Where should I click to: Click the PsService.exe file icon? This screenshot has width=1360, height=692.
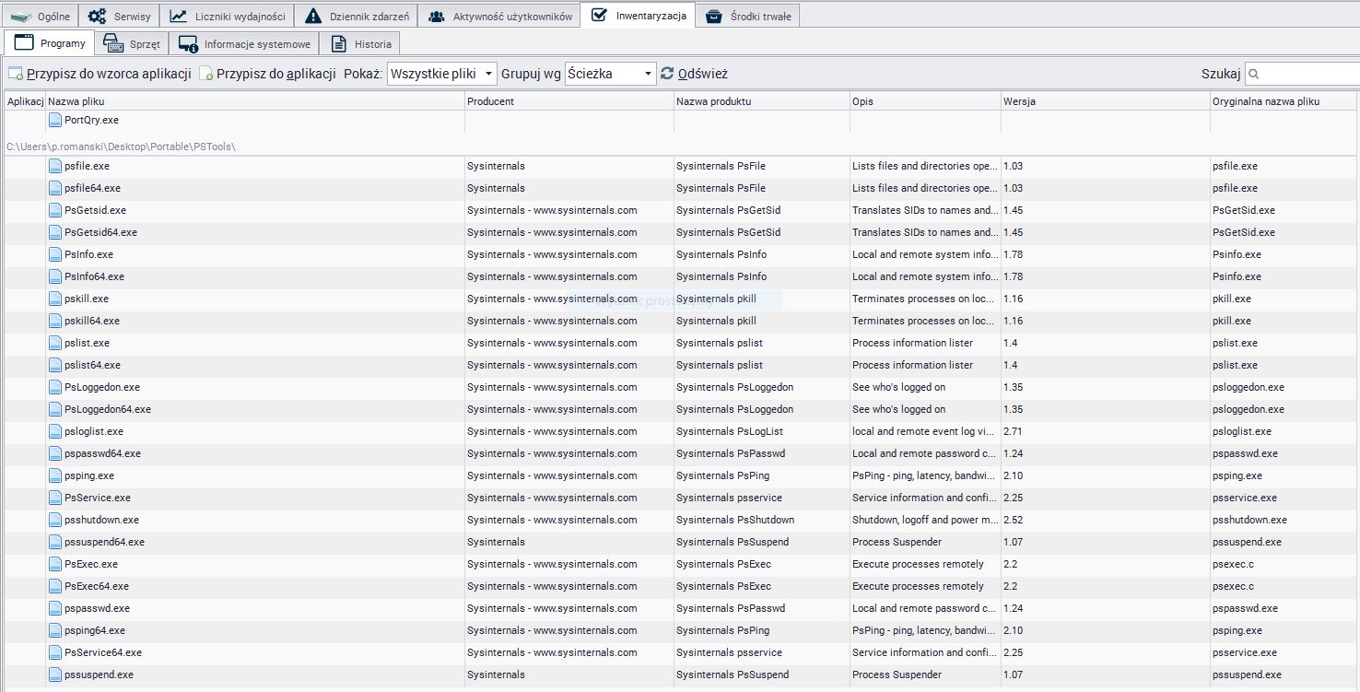click(55, 498)
